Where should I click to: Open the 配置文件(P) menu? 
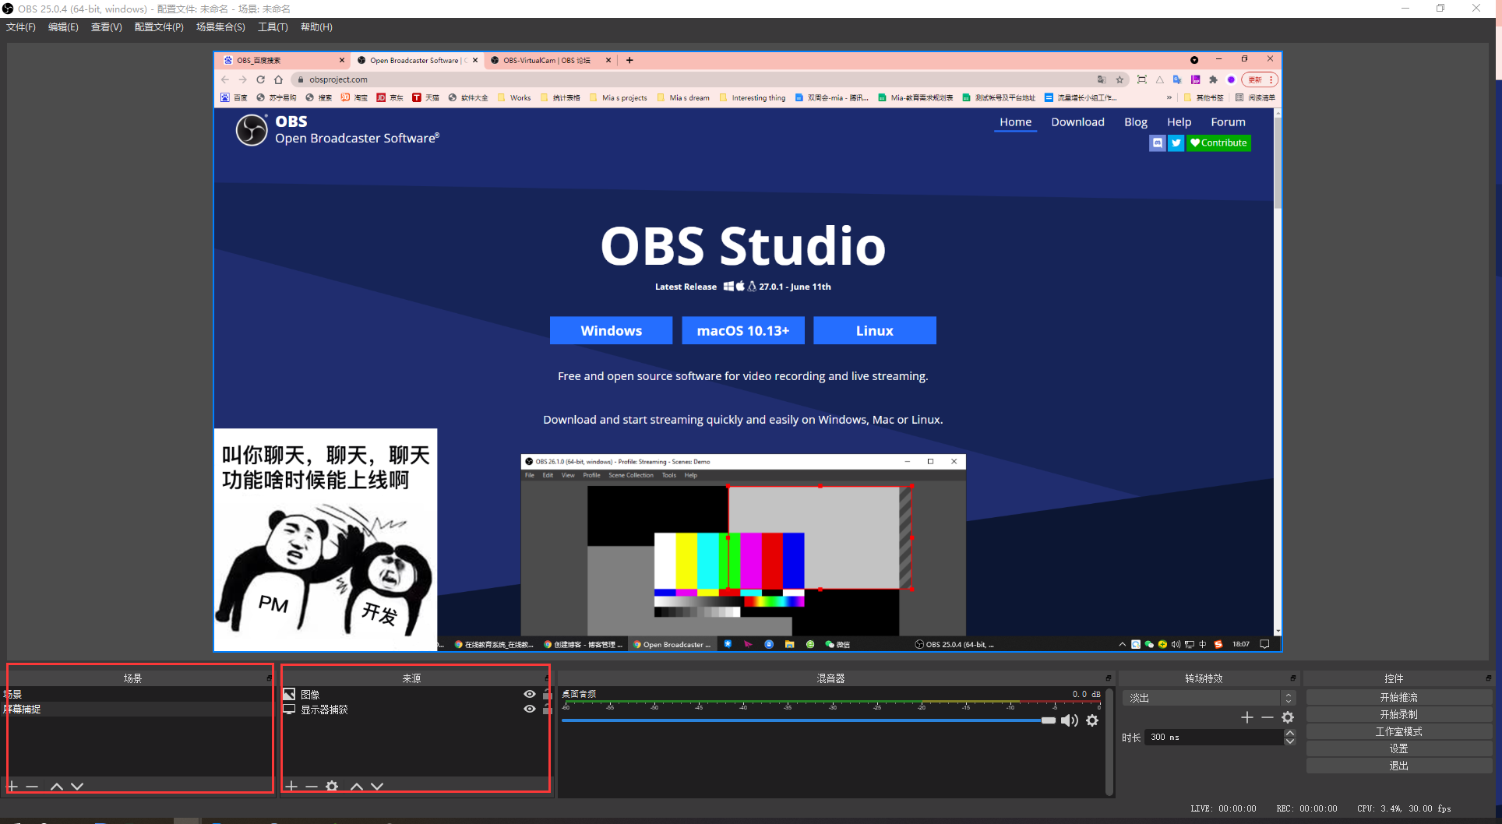(x=159, y=27)
